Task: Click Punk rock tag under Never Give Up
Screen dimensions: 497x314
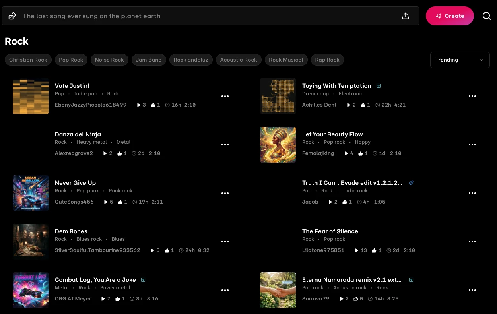Action: [120, 191]
